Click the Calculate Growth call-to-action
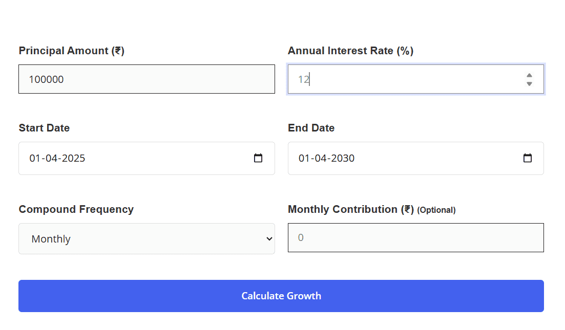 pyautogui.click(x=281, y=296)
